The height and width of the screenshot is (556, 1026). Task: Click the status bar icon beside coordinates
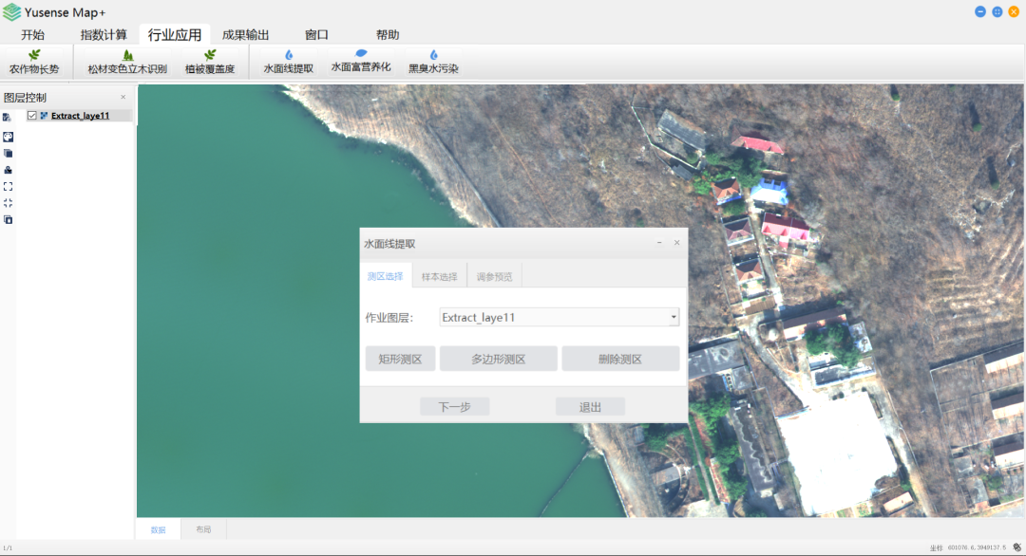pyautogui.click(x=1016, y=547)
